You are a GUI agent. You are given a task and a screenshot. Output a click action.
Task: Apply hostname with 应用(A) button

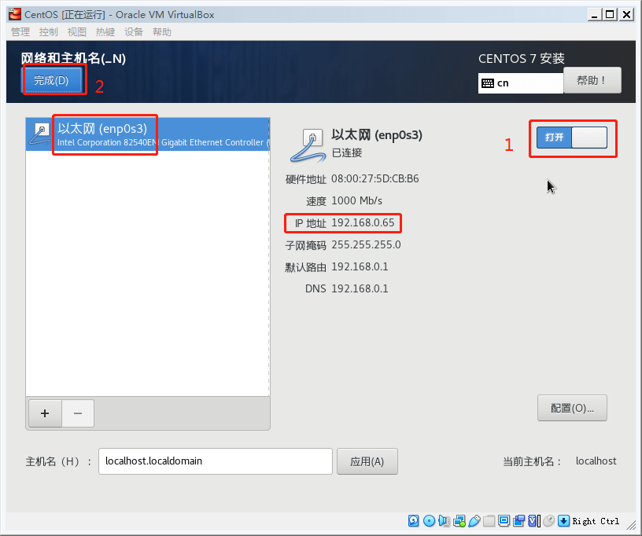[x=367, y=461]
